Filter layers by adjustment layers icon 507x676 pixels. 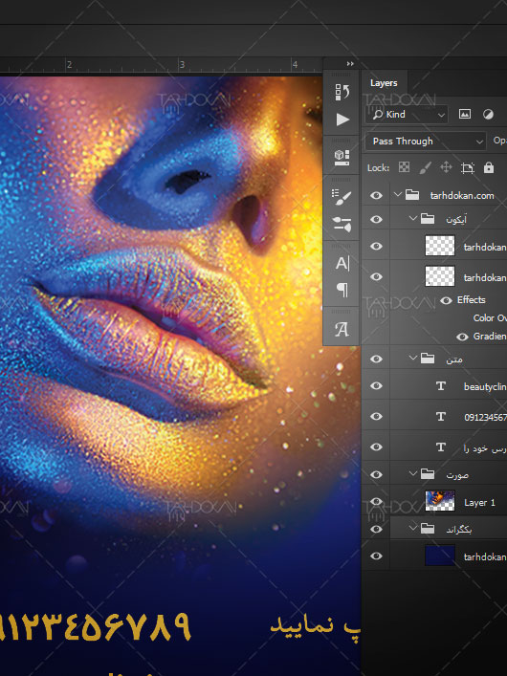[x=488, y=114]
